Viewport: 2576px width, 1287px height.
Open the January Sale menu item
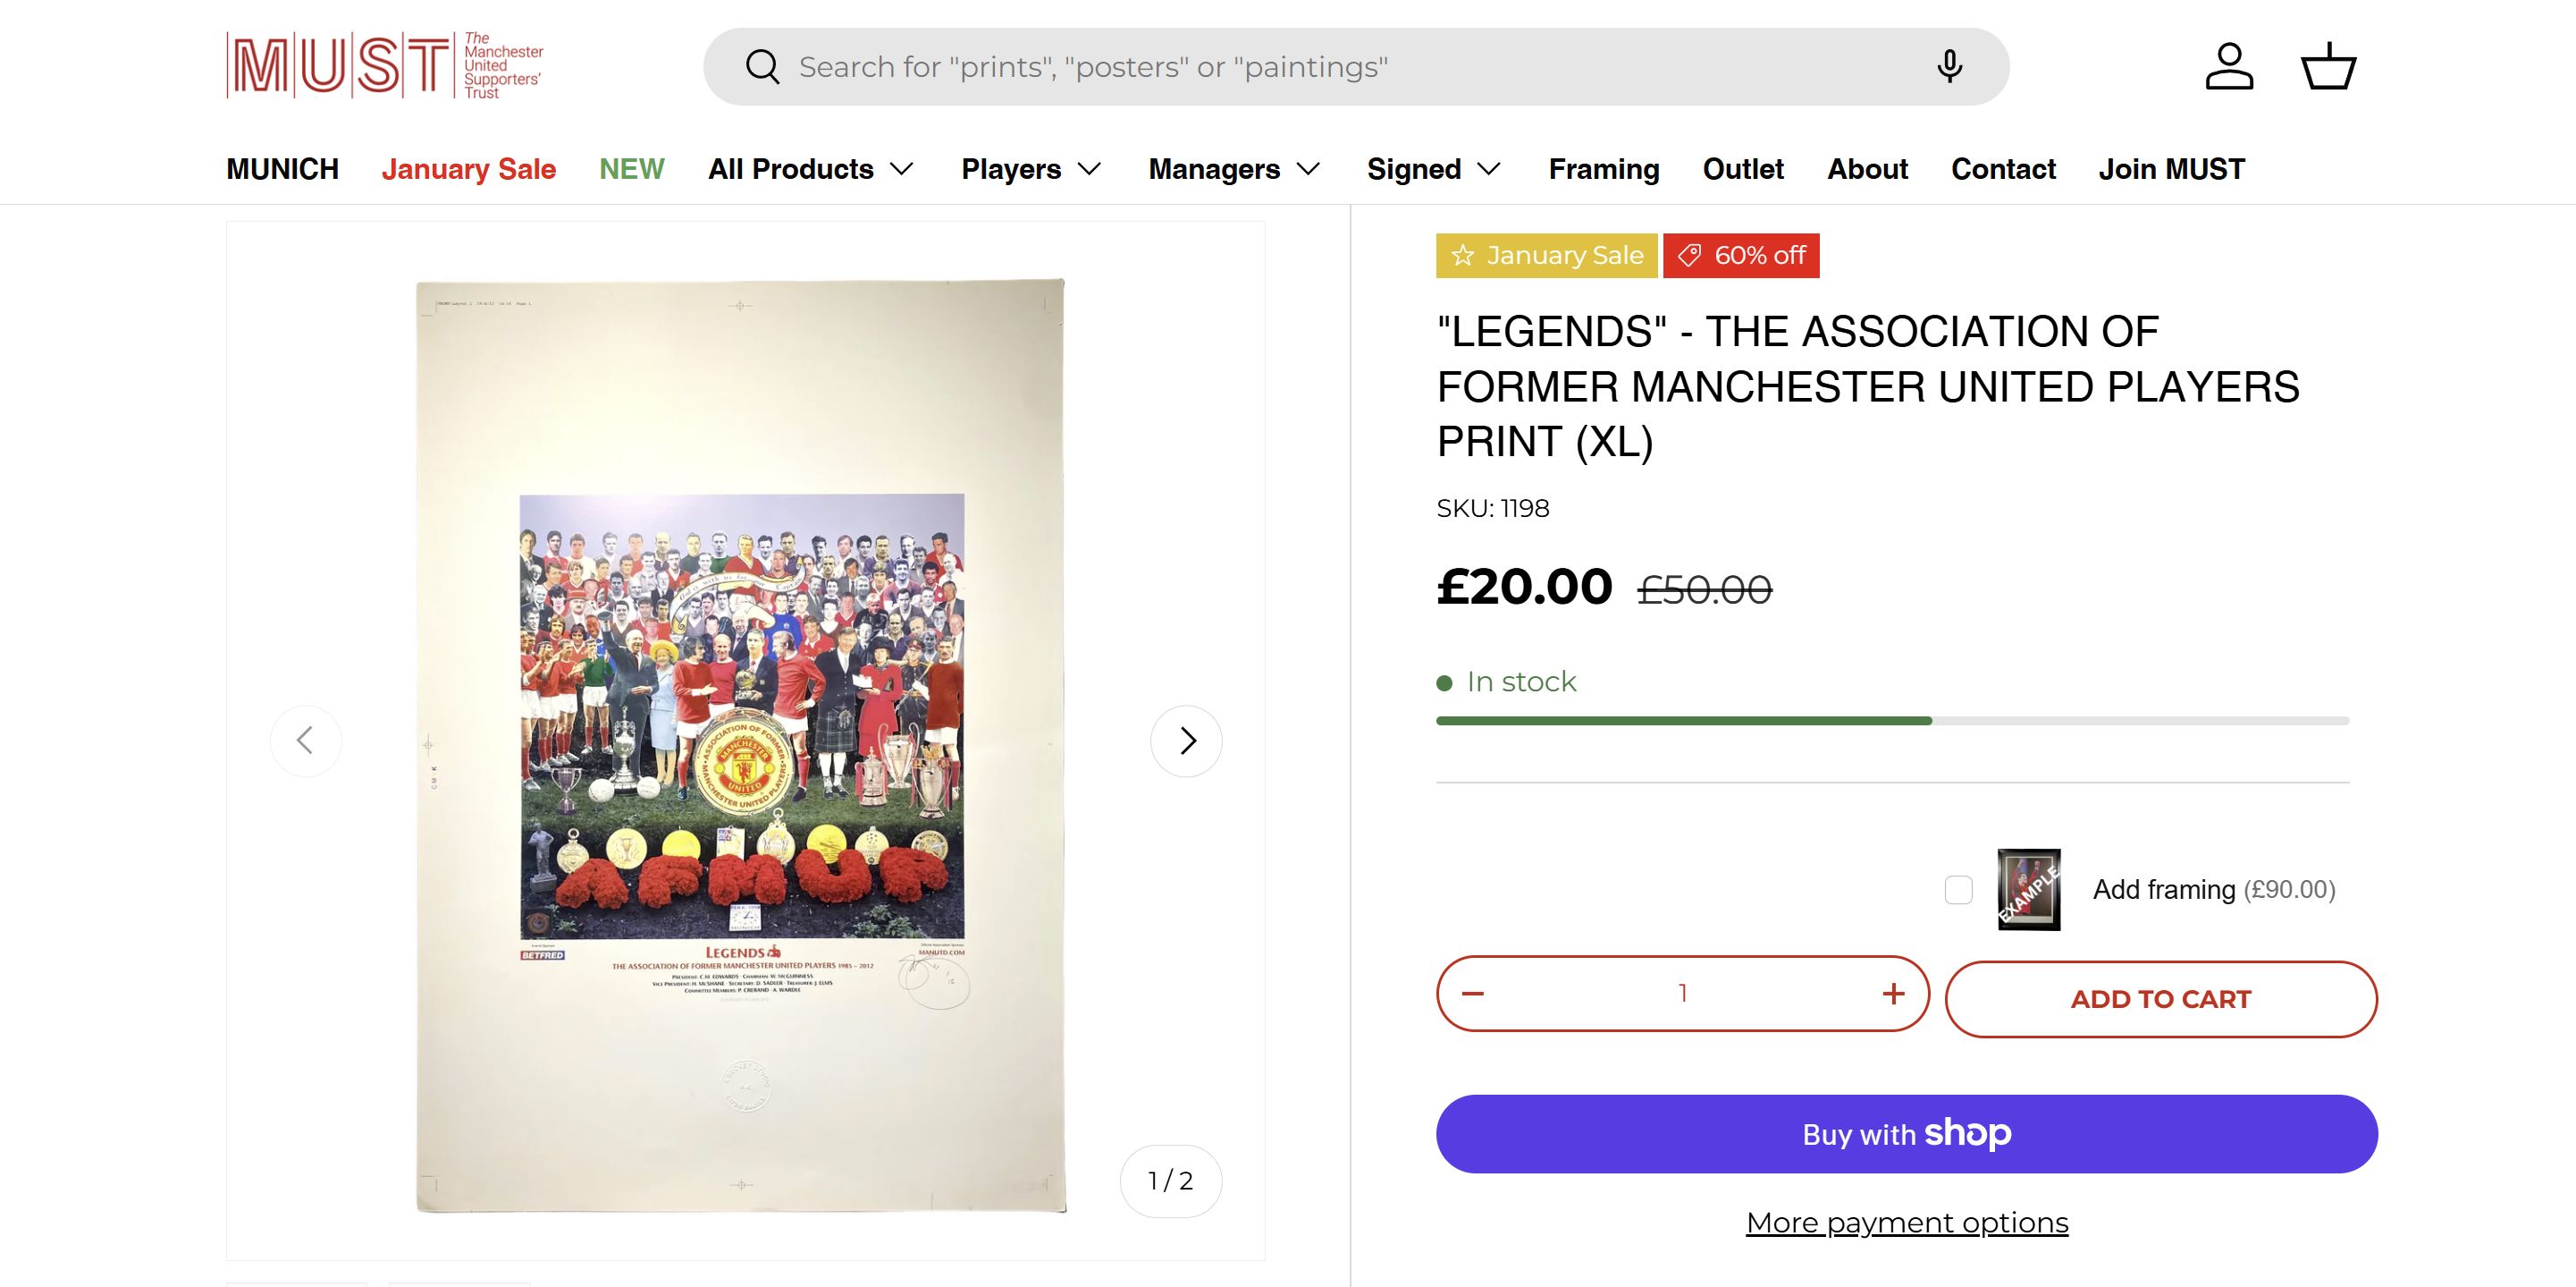[468, 169]
